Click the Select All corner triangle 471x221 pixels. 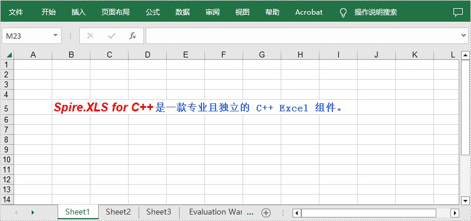tap(9, 55)
